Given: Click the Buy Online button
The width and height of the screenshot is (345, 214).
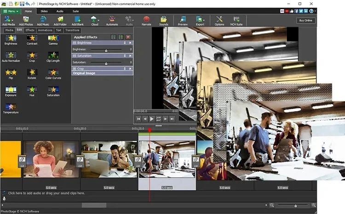Looking at the screenshot, I should point(305,21).
